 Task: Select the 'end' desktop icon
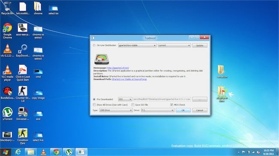coord(38,115)
